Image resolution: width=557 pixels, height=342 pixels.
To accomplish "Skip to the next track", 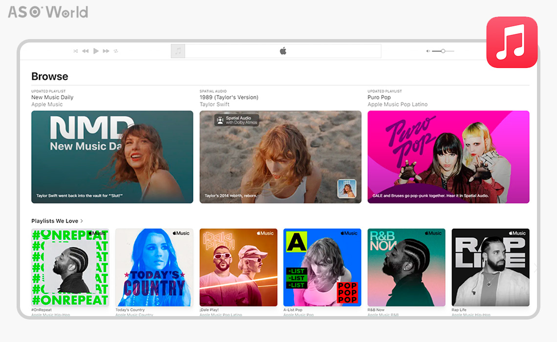I will pos(106,51).
